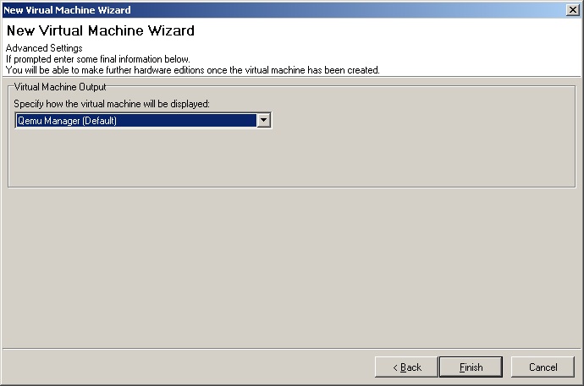Click the large New Virtual Machine Wizard heading
Screen dimensions: 584x386
click(100, 30)
